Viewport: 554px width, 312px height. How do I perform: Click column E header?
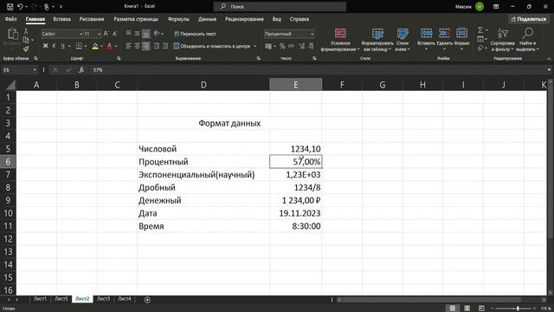tap(295, 85)
